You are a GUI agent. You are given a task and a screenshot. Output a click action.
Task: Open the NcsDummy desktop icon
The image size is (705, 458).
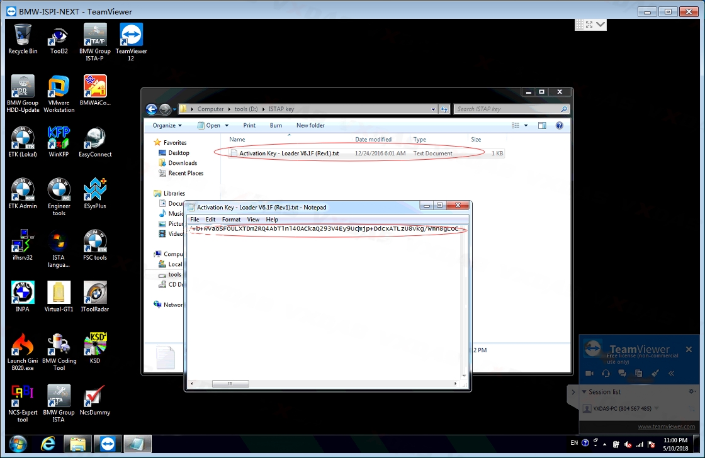95,400
